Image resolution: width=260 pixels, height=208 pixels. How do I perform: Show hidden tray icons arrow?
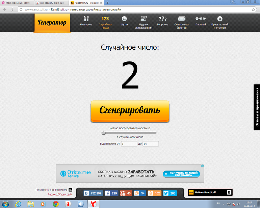point(224,204)
